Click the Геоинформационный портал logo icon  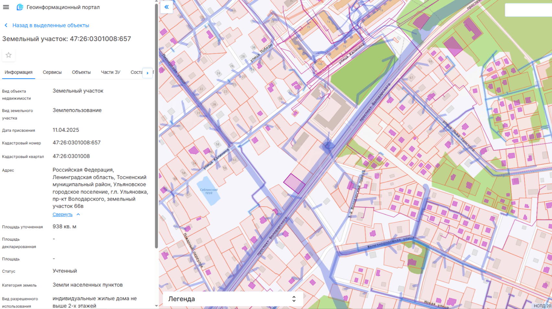click(x=20, y=7)
